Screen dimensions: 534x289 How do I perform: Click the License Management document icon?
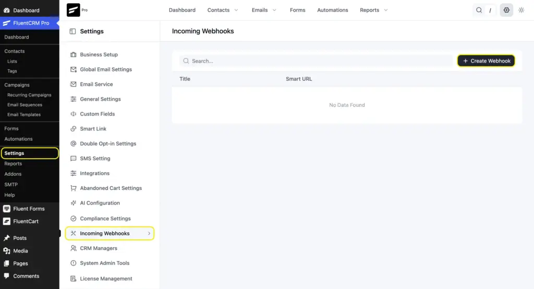[73, 279]
